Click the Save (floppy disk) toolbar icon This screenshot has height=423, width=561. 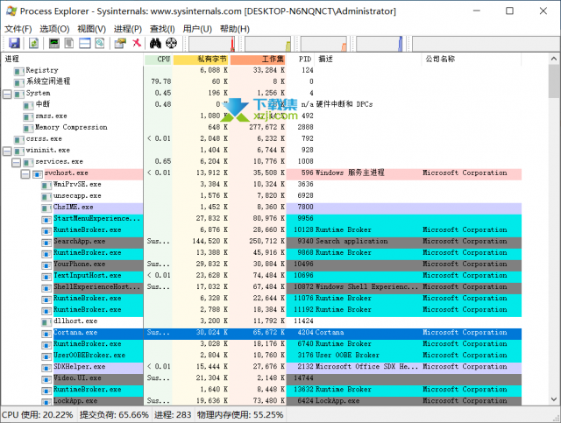14,43
